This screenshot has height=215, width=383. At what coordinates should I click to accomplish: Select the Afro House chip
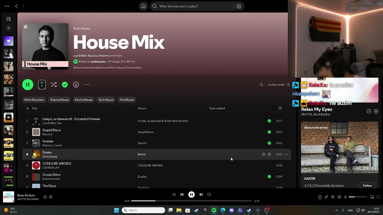(x=127, y=100)
